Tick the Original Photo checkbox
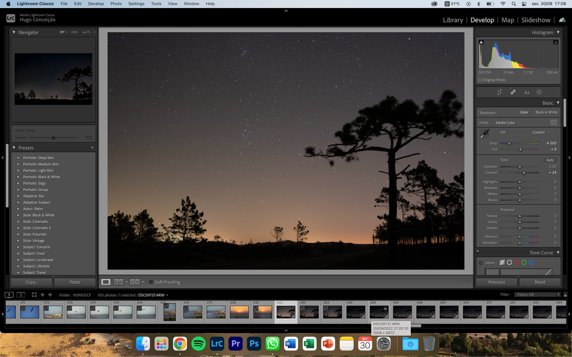The width and height of the screenshot is (572, 357). tap(480, 80)
